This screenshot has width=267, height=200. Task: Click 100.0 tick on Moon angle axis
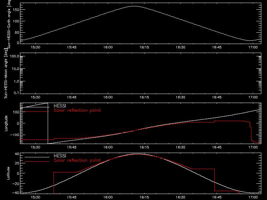click(14, 56)
